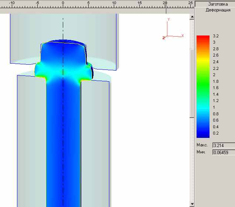Click the 20 mark on the horizontal ruler

coord(165,3)
